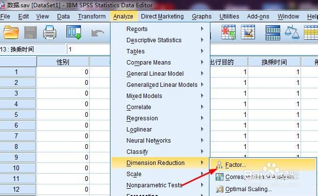Expand the Regression submenu

tap(160, 118)
